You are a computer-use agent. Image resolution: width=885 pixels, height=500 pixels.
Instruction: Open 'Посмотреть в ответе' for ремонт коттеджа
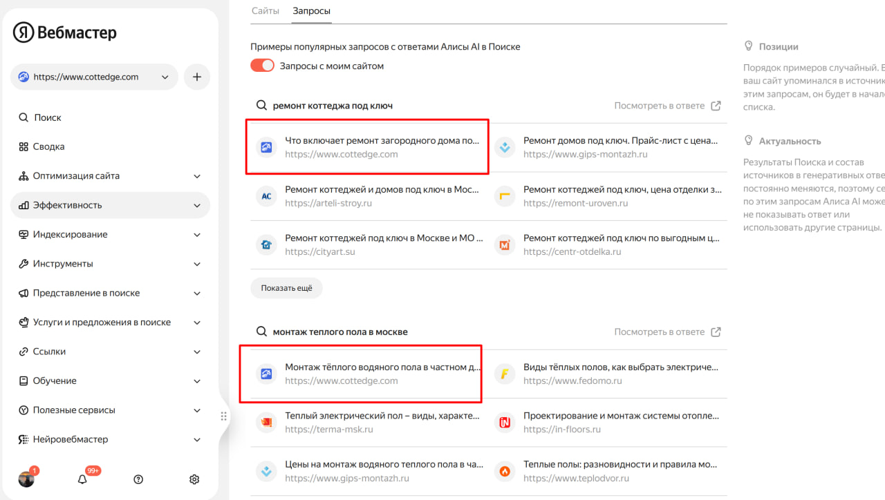(x=668, y=106)
